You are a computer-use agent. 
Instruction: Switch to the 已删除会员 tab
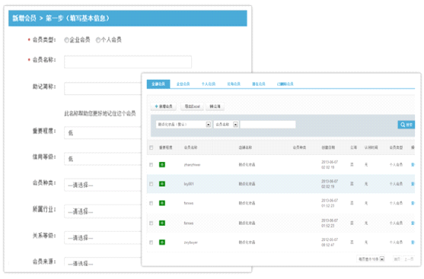(x=285, y=84)
